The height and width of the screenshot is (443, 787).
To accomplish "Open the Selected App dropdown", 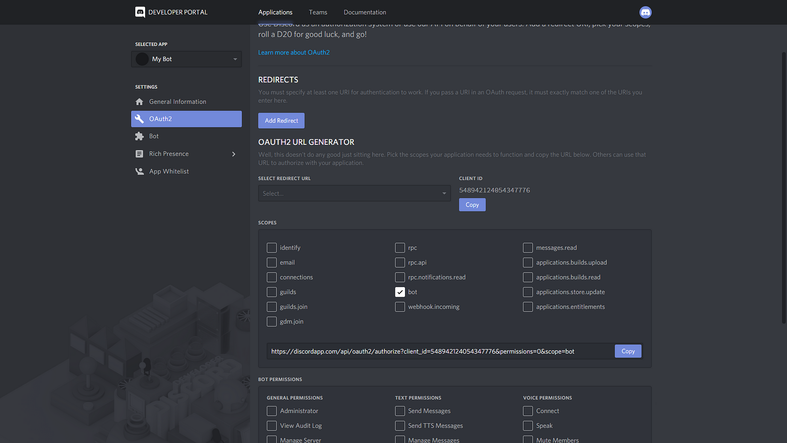I will tap(186, 59).
